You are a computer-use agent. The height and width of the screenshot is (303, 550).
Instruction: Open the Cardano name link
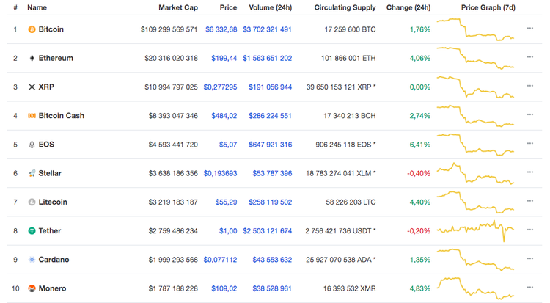[x=54, y=260]
